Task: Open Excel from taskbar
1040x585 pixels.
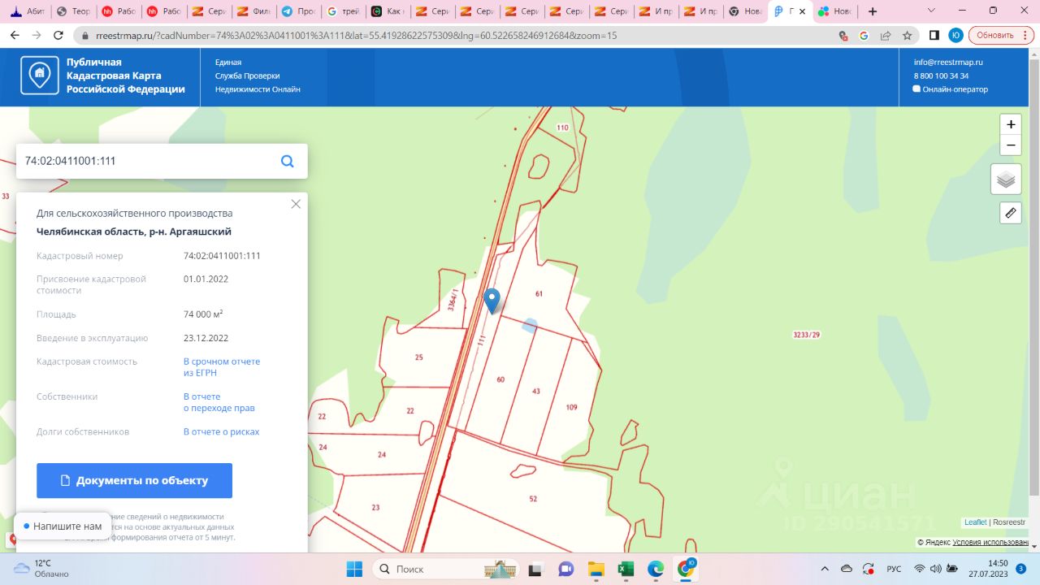Action: (626, 569)
